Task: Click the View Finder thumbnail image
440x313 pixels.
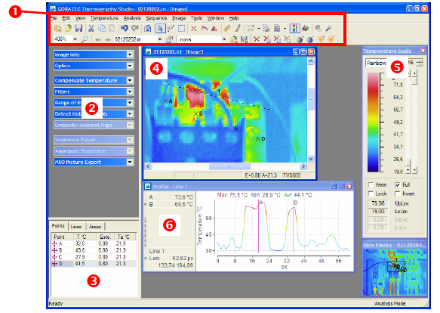Action: (394, 272)
